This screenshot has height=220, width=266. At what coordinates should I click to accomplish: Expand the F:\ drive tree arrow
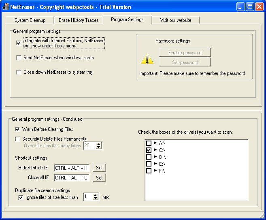click(155, 170)
